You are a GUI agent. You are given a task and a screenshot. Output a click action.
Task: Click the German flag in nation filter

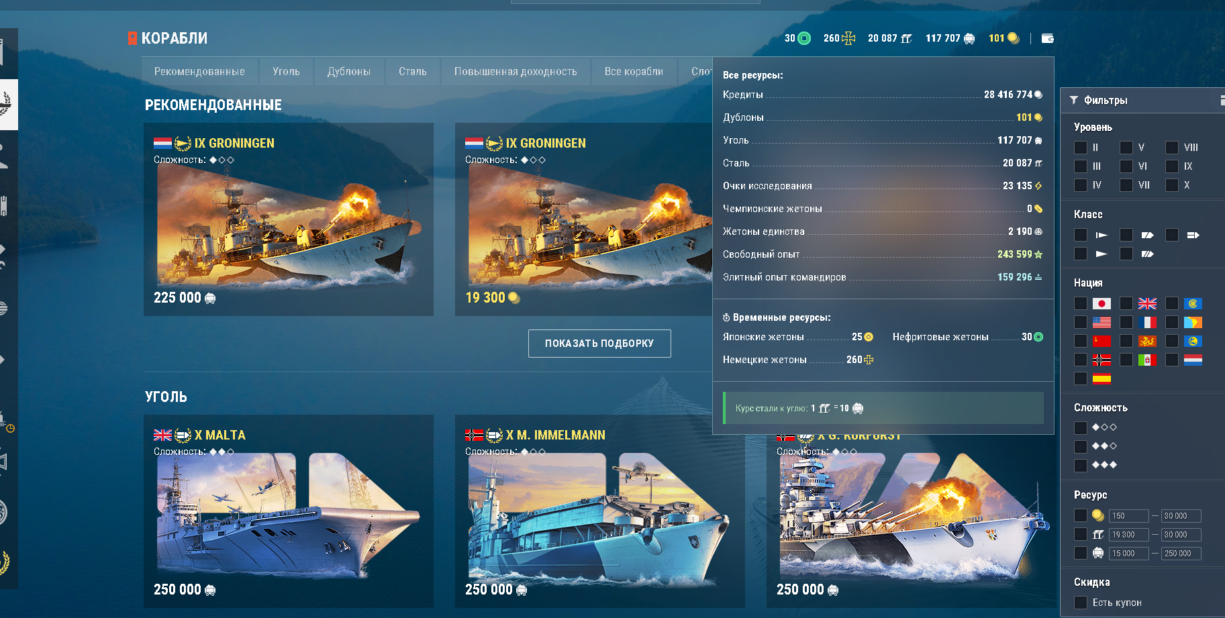1101,360
